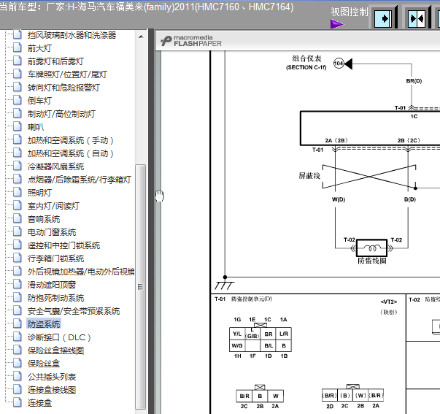Open 连接盒接线图 entry
This screenshot has width=440, height=414.
click(52, 390)
